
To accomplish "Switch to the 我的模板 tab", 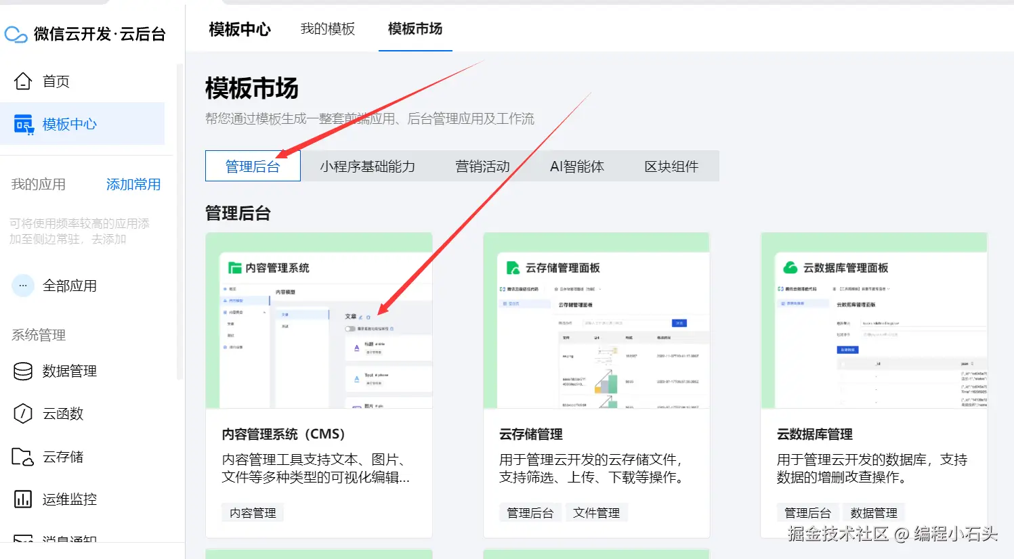I will (328, 29).
